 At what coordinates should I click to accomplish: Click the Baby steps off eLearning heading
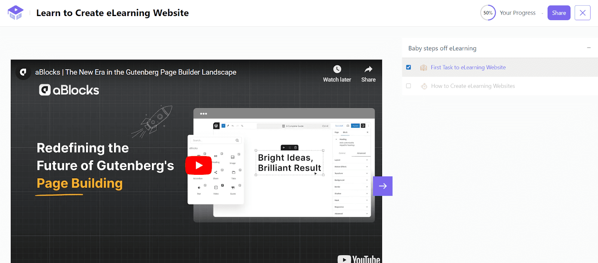click(442, 48)
